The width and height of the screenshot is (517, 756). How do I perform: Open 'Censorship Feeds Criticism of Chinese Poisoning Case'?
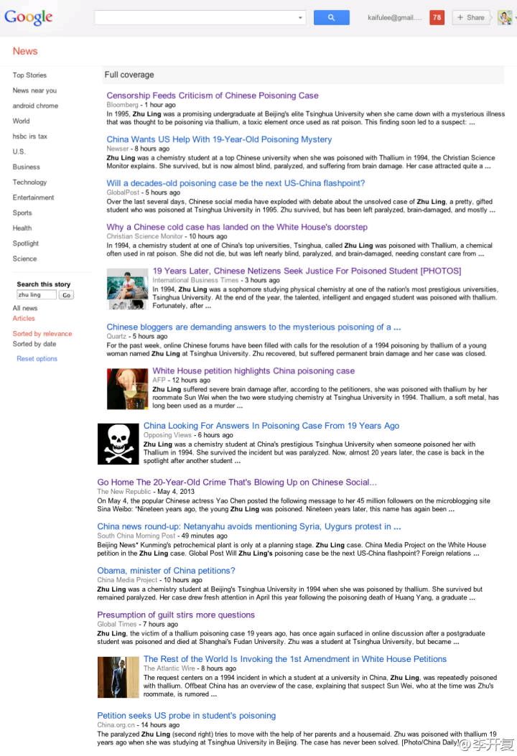click(x=213, y=95)
